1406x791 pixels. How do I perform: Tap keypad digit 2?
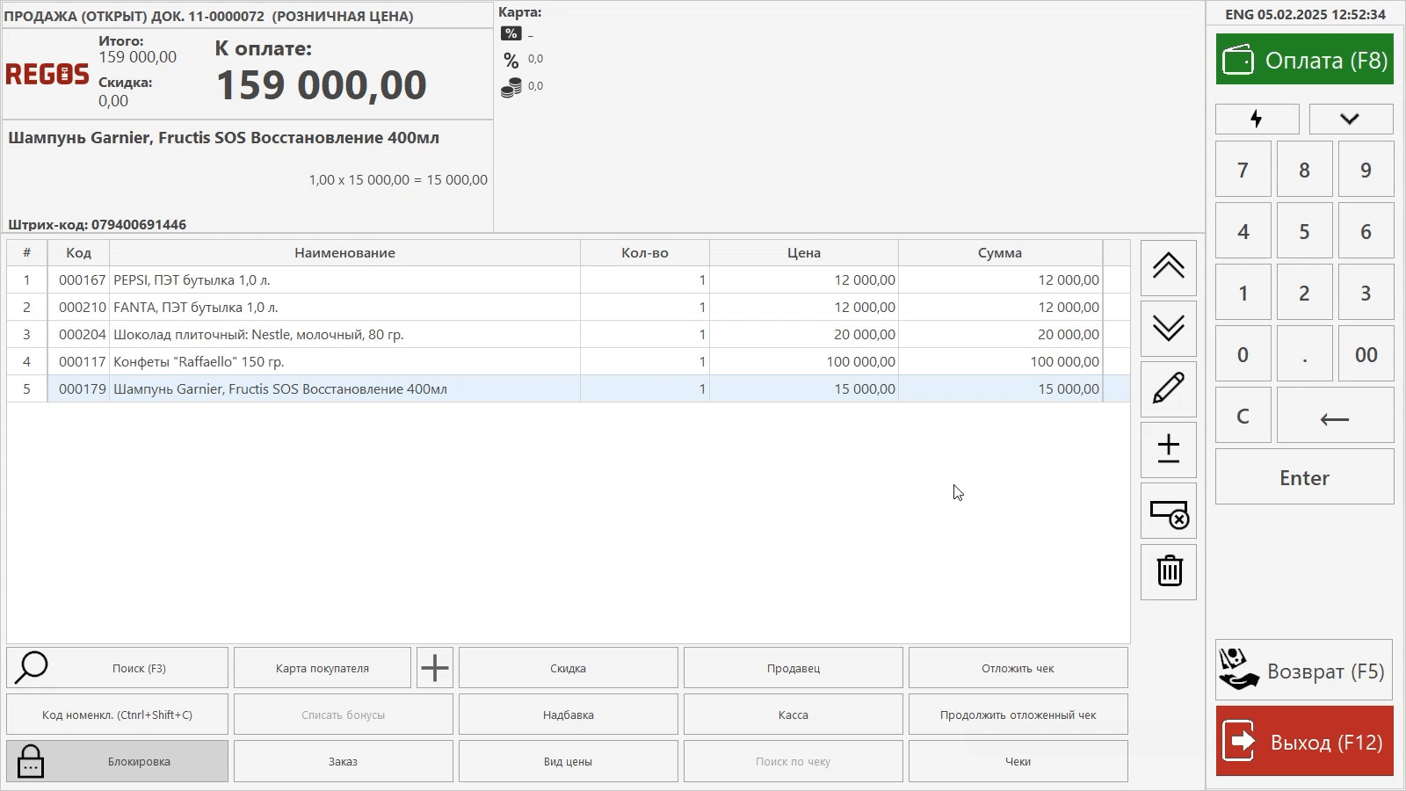click(x=1304, y=293)
